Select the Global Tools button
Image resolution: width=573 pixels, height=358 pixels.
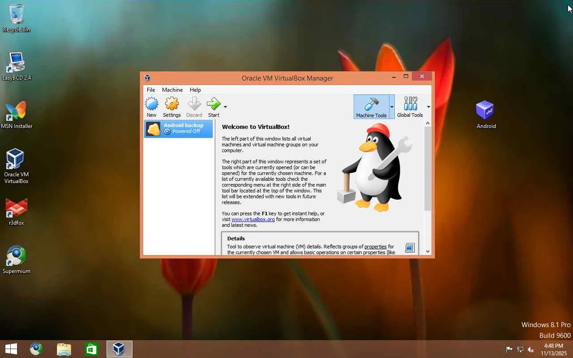click(410, 107)
